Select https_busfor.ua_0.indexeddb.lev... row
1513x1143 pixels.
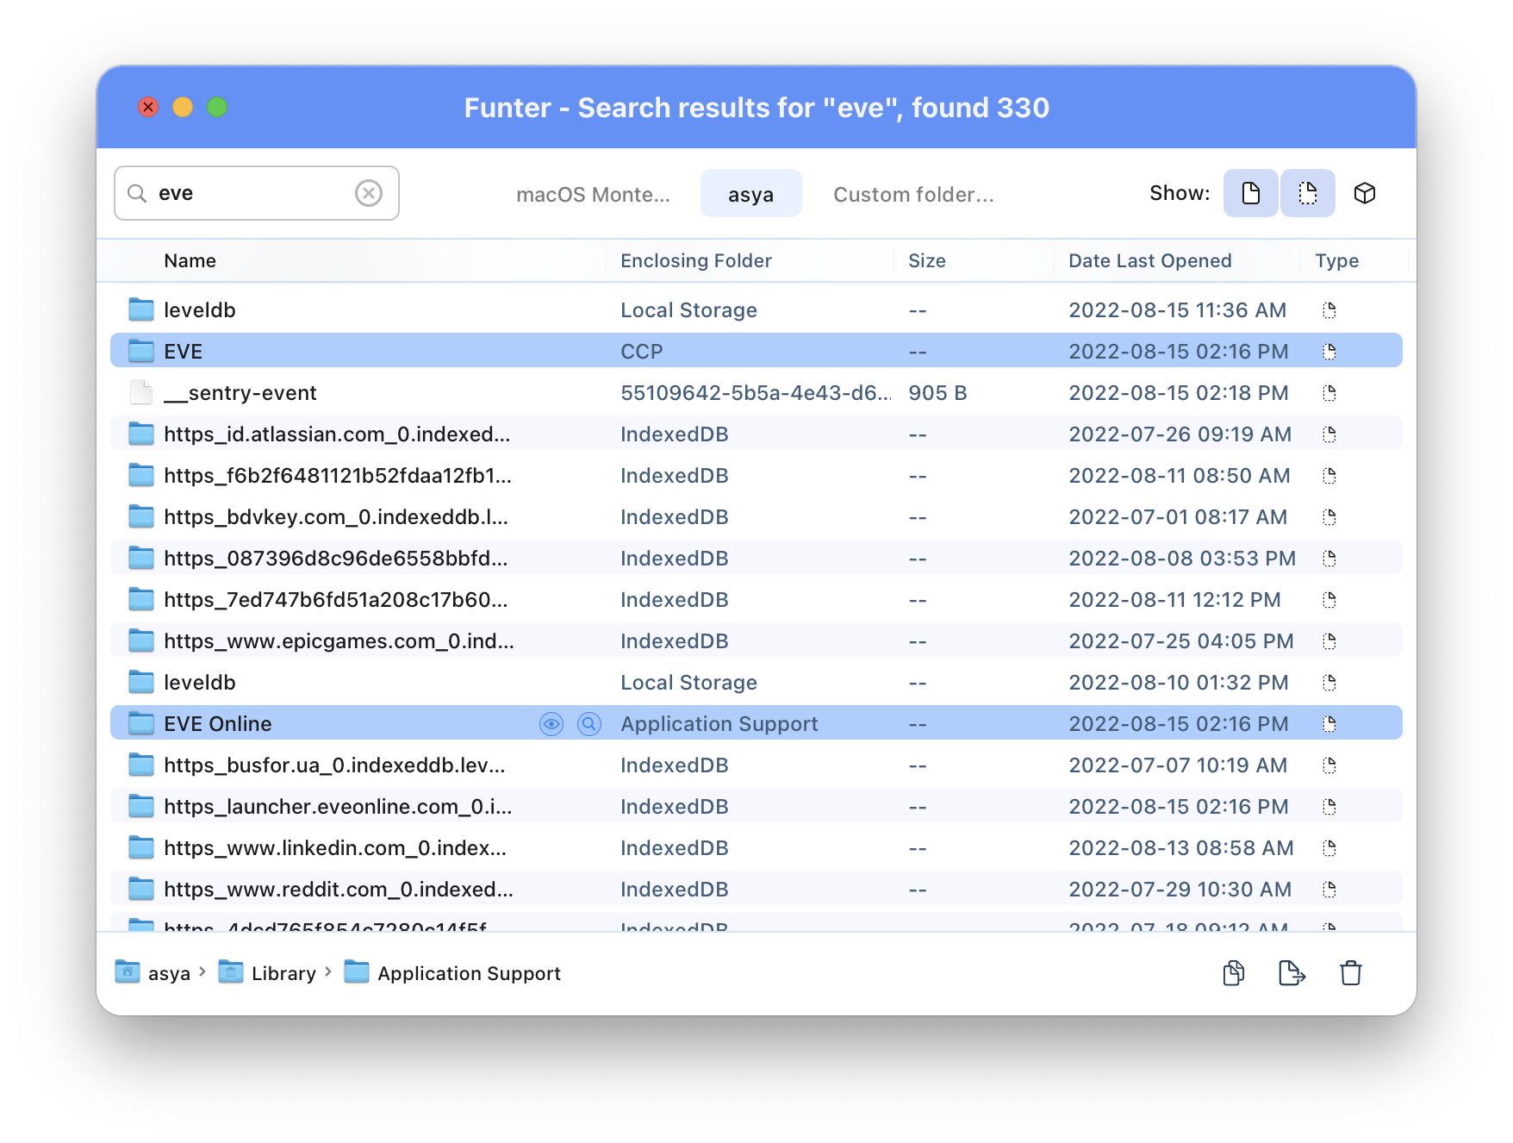point(756,765)
